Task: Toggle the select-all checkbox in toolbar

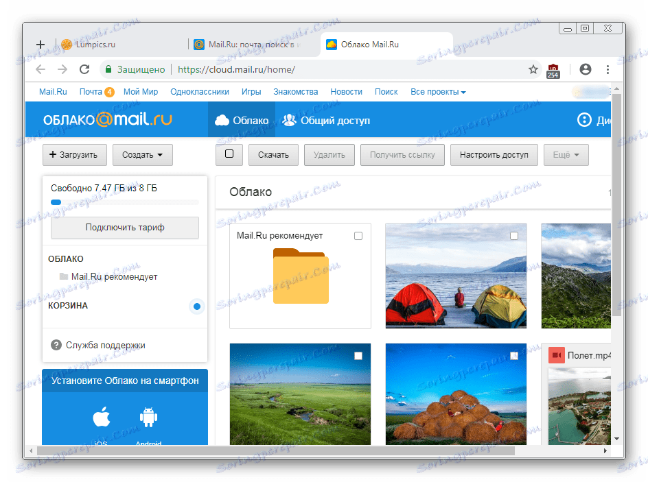Action: click(x=229, y=154)
